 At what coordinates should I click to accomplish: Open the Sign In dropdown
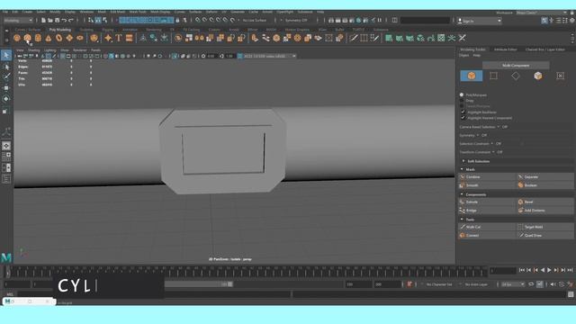(x=480, y=21)
